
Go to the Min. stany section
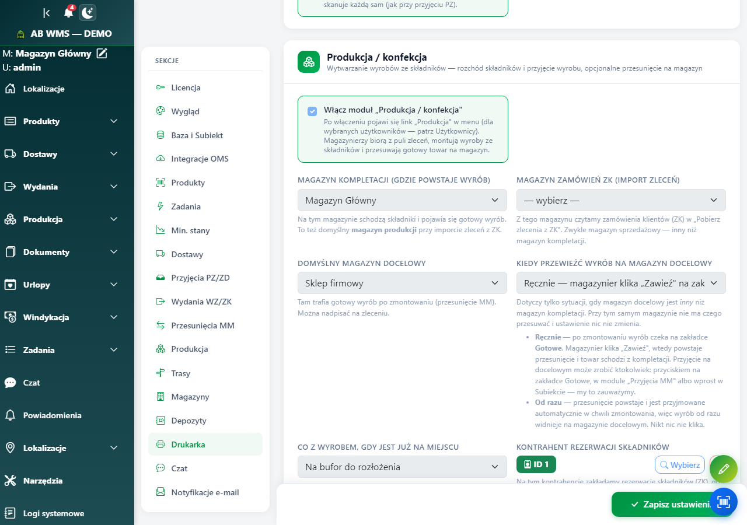(205, 230)
